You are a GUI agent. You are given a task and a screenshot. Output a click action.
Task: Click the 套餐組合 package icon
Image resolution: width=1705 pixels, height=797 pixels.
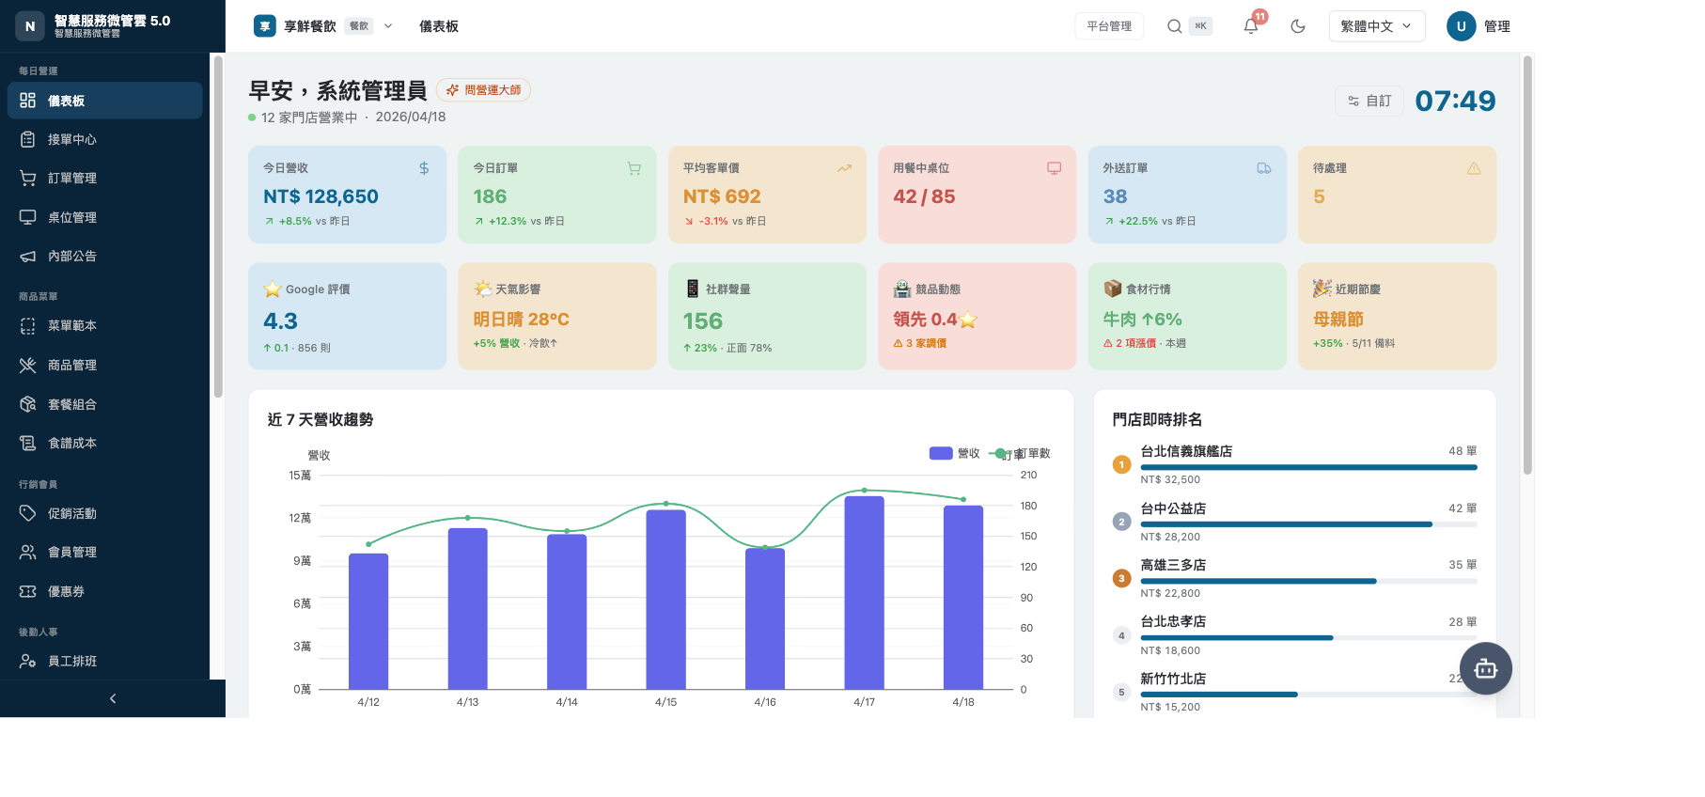click(27, 404)
